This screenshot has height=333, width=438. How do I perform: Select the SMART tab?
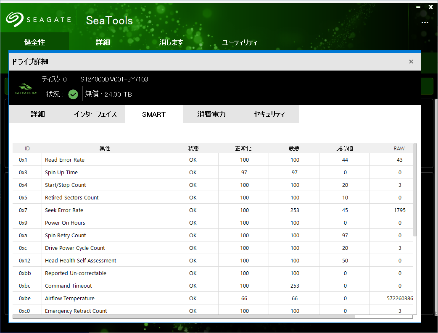point(154,114)
